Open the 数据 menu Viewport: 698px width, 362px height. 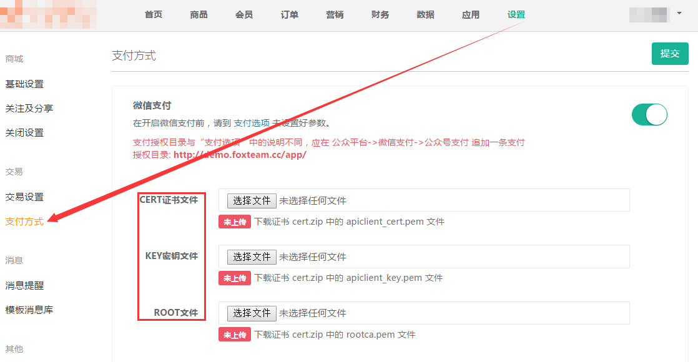point(425,14)
